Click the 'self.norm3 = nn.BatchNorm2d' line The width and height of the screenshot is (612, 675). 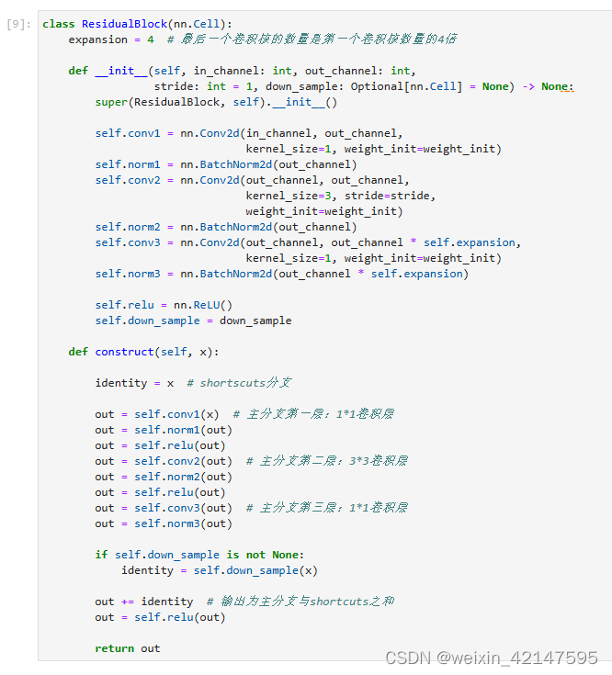point(282,274)
